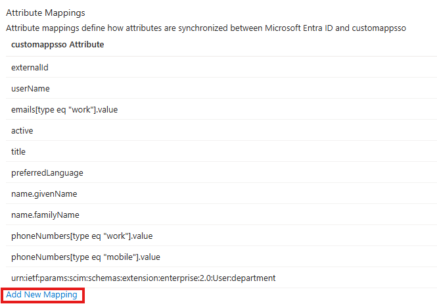Select the name.familyName mapping row
The height and width of the screenshot is (304, 437).
point(45,215)
